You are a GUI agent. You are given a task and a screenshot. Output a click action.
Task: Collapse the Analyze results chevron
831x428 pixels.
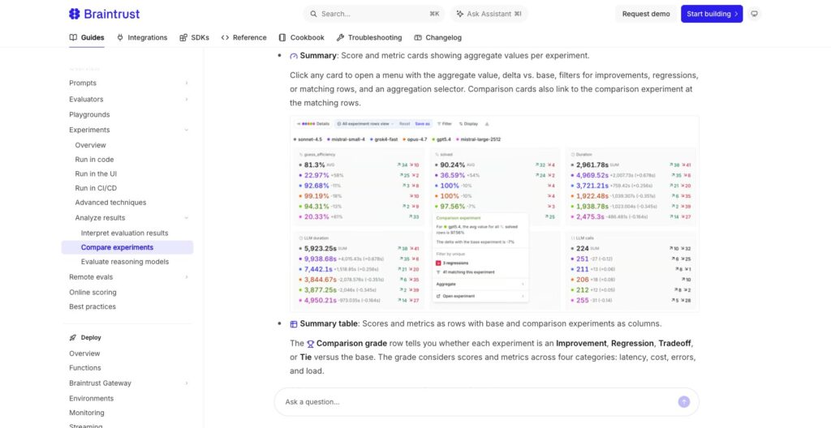(186, 218)
